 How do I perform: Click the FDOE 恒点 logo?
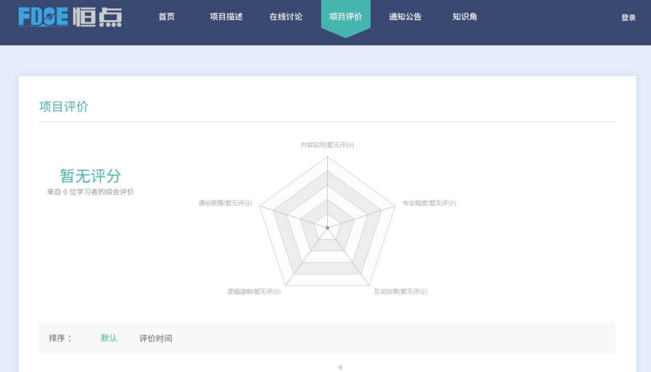point(70,17)
